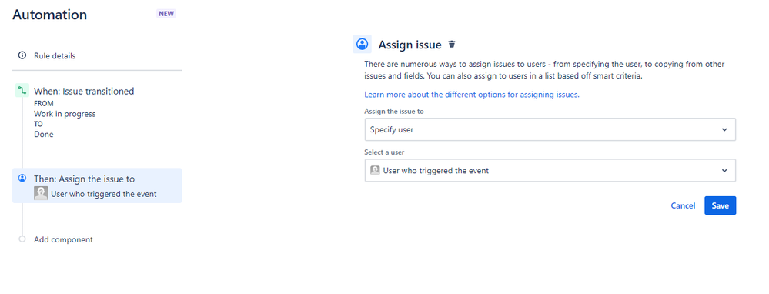This screenshot has height=294, width=769.
Task: Select When: Issue transitioned trigger
Action: [84, 91]
